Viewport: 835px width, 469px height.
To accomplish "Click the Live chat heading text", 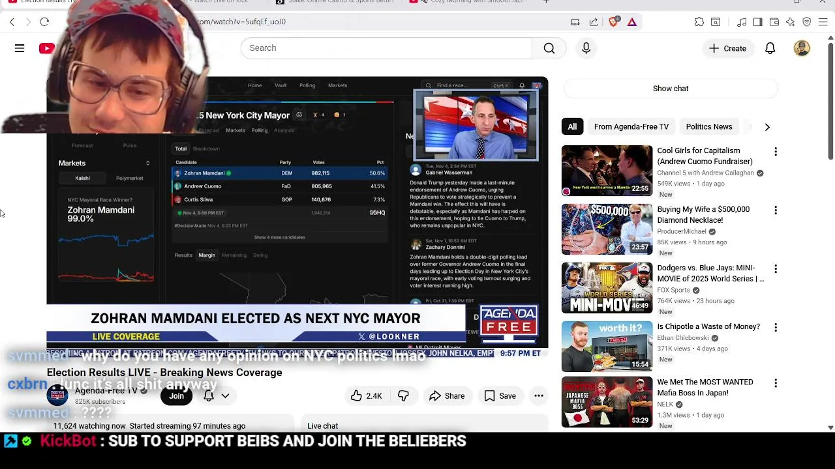I will [x=323, y=426].
